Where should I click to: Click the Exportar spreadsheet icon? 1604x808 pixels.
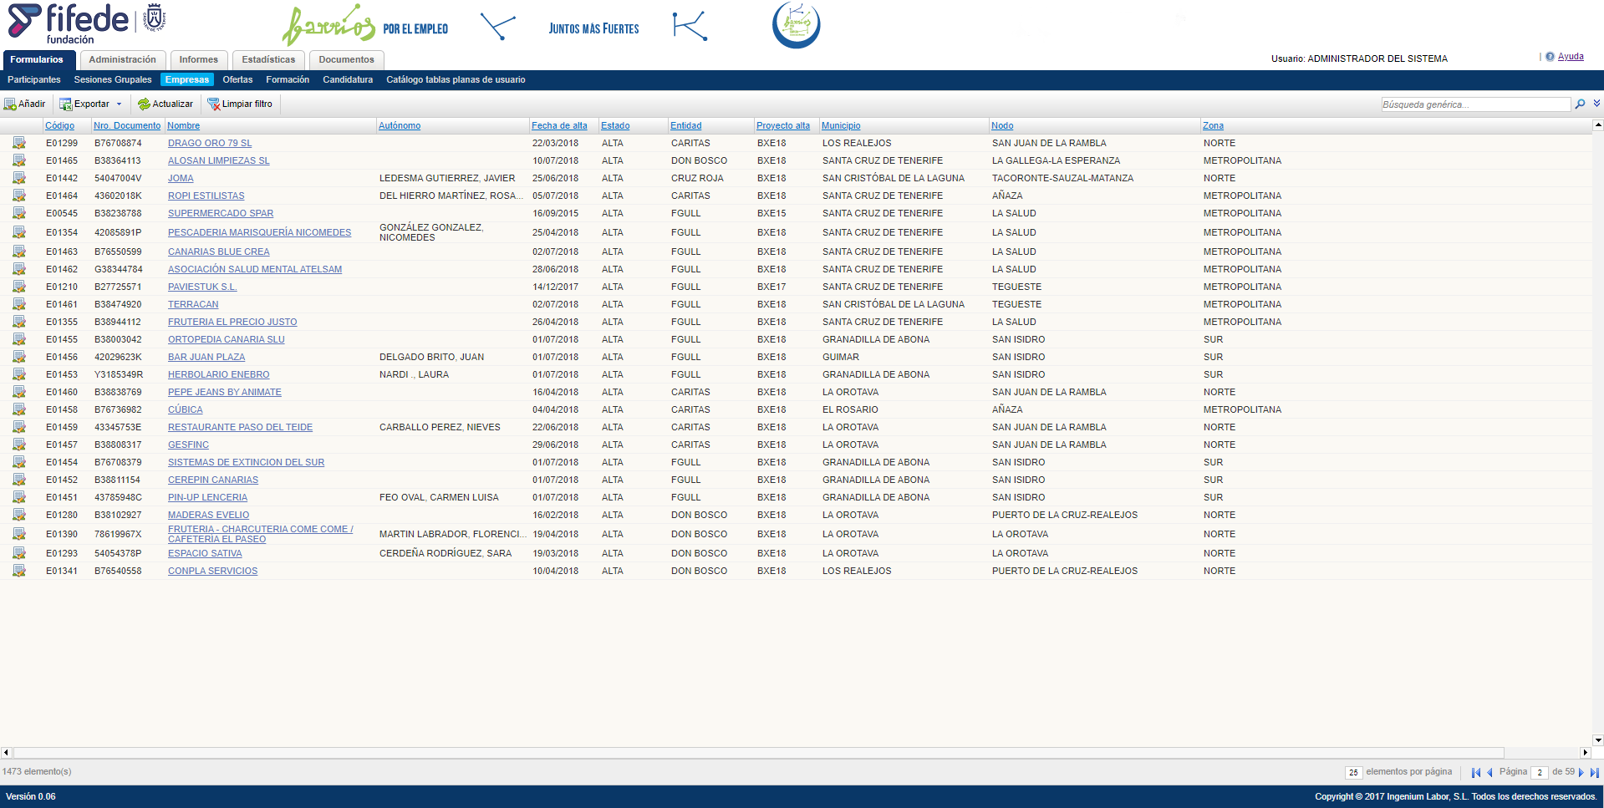tap(65, 104)
